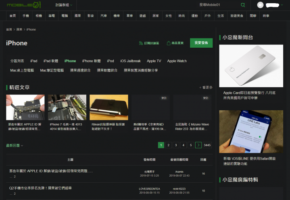Open 女性 category in navigation bar
Viewport: 290px width, 200px height.
[169, 16]
